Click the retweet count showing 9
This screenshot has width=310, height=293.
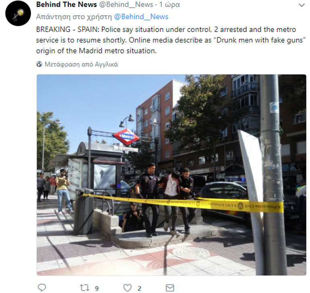[97, 289]
